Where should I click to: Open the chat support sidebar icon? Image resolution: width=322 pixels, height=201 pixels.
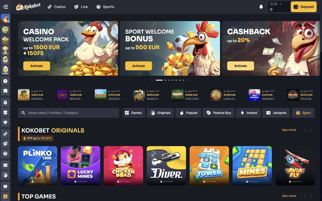5,187
